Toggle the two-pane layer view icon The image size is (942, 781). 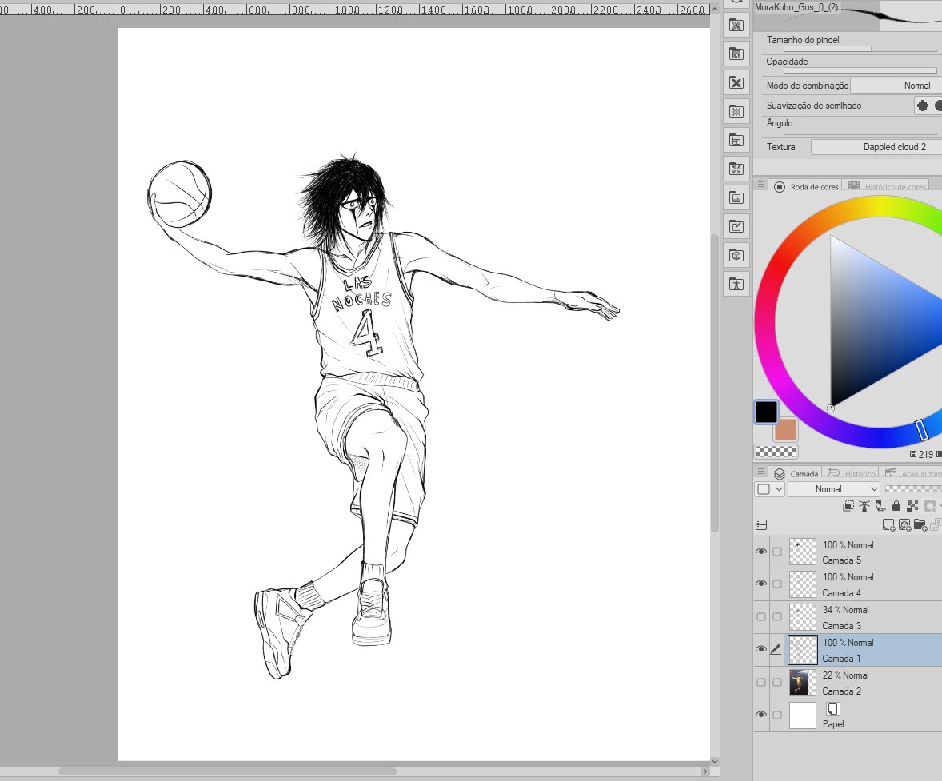pyautogui.click(x=761, y=525)
